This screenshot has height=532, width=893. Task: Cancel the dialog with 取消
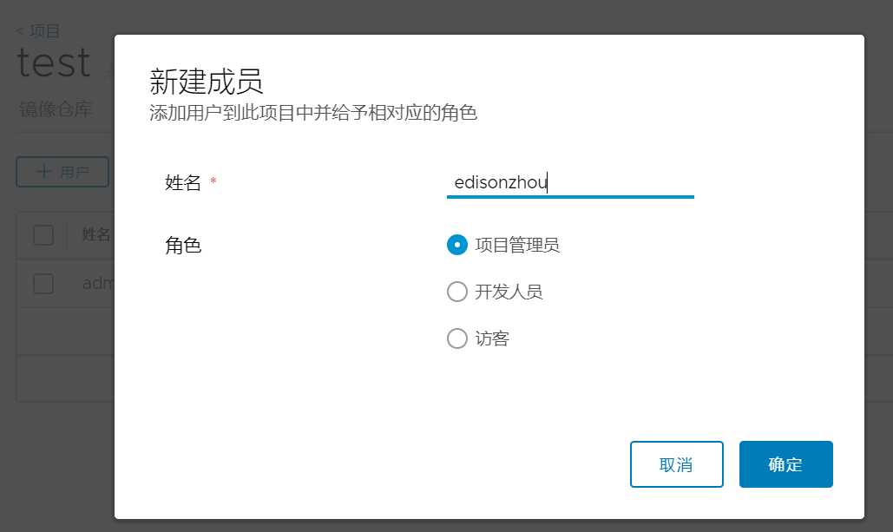point(676,464)
